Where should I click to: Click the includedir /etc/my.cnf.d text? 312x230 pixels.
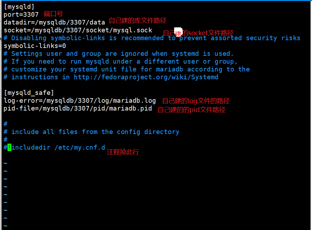click(58, 148)
